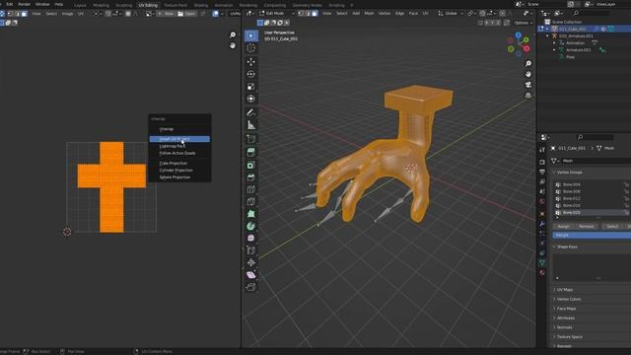Choose Cube Projection in Unwrap menu
The image size is (631, 355).
point(179,164)
